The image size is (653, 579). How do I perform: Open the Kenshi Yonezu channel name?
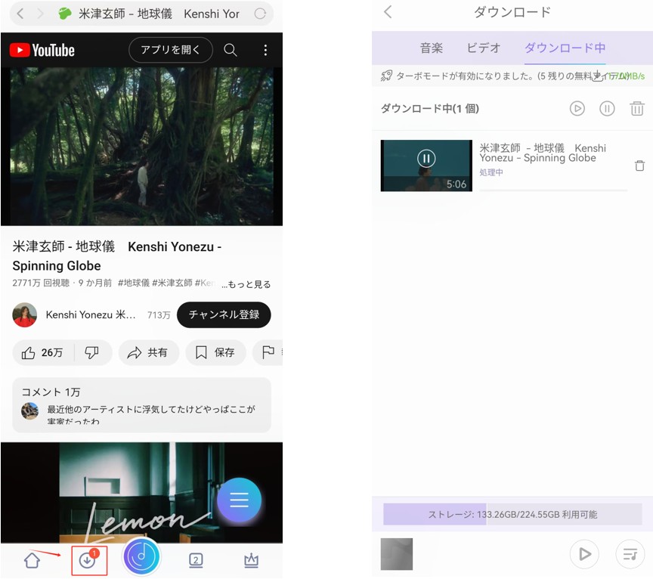coord(91,315)
